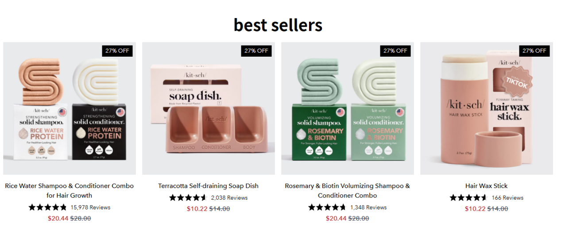
Task: Open the Rosemary & Biotin Combo product image
Action: [x=348, y=108]
